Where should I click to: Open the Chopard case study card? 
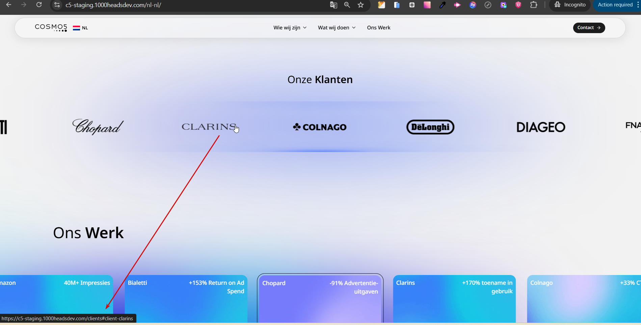coord(320,299)
